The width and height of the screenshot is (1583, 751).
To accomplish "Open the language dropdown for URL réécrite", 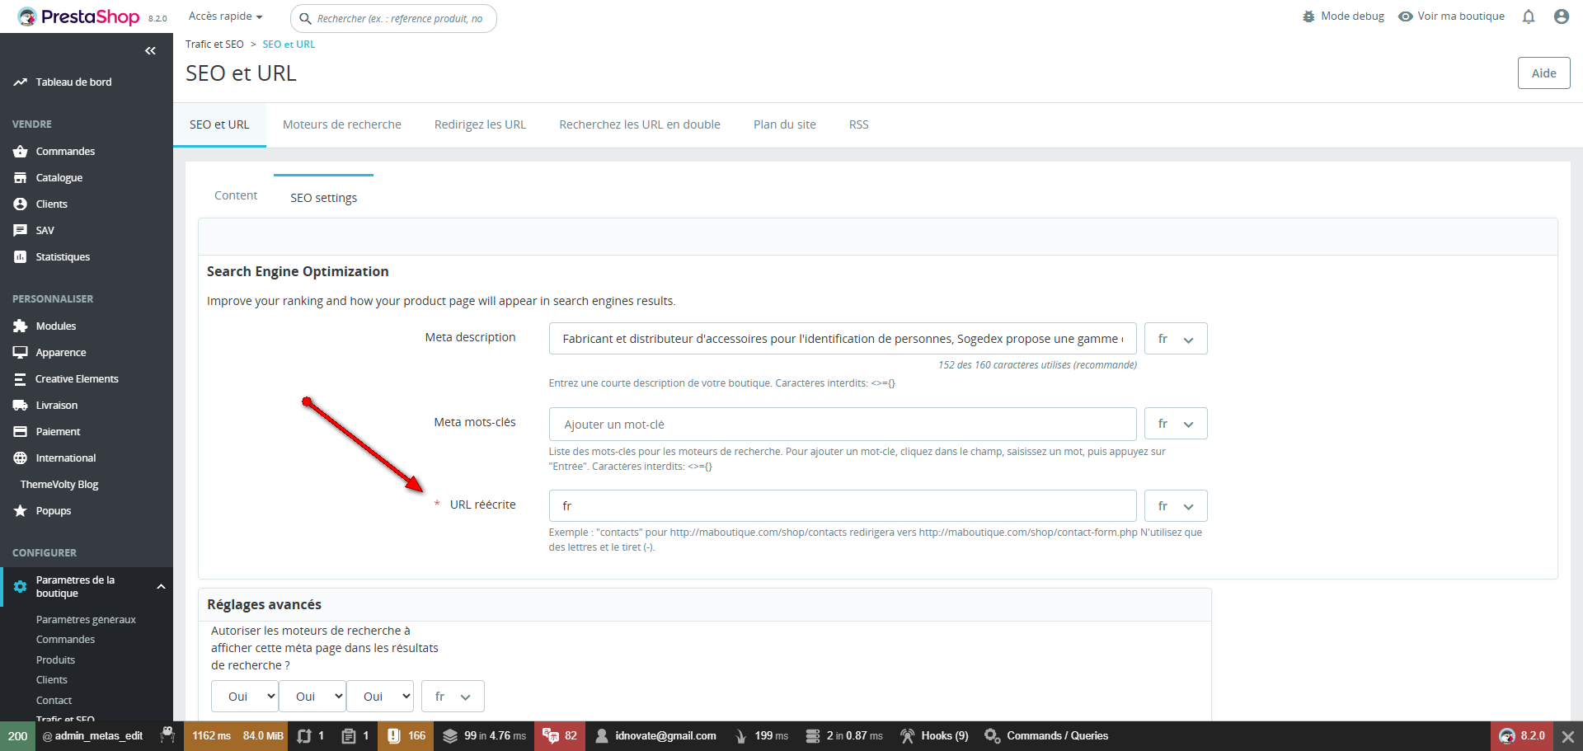I will click(1176, 506).
